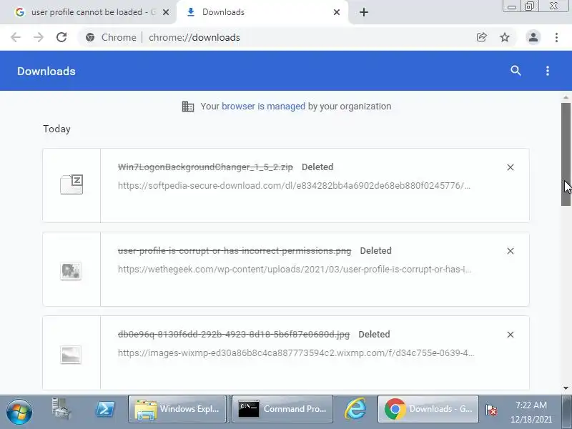The image size is (572, 429).
Task: Bookmark this page with the star icon
Action: click(505, 37)
